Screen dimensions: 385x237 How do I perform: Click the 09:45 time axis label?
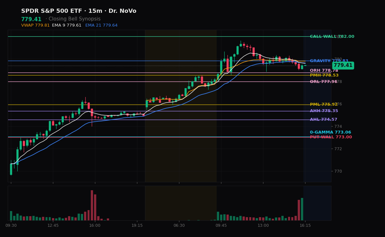click(221, 225)
